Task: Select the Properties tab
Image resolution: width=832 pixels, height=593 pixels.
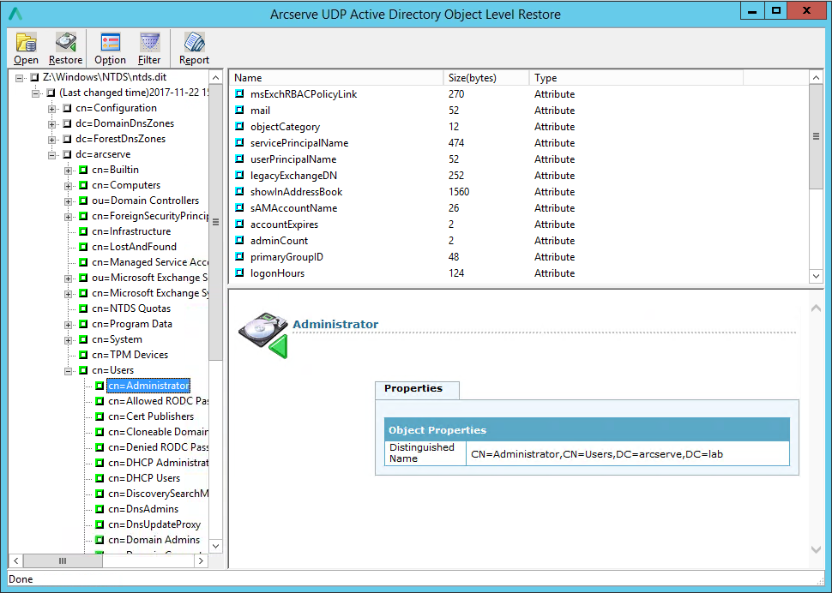Action: 417,389
